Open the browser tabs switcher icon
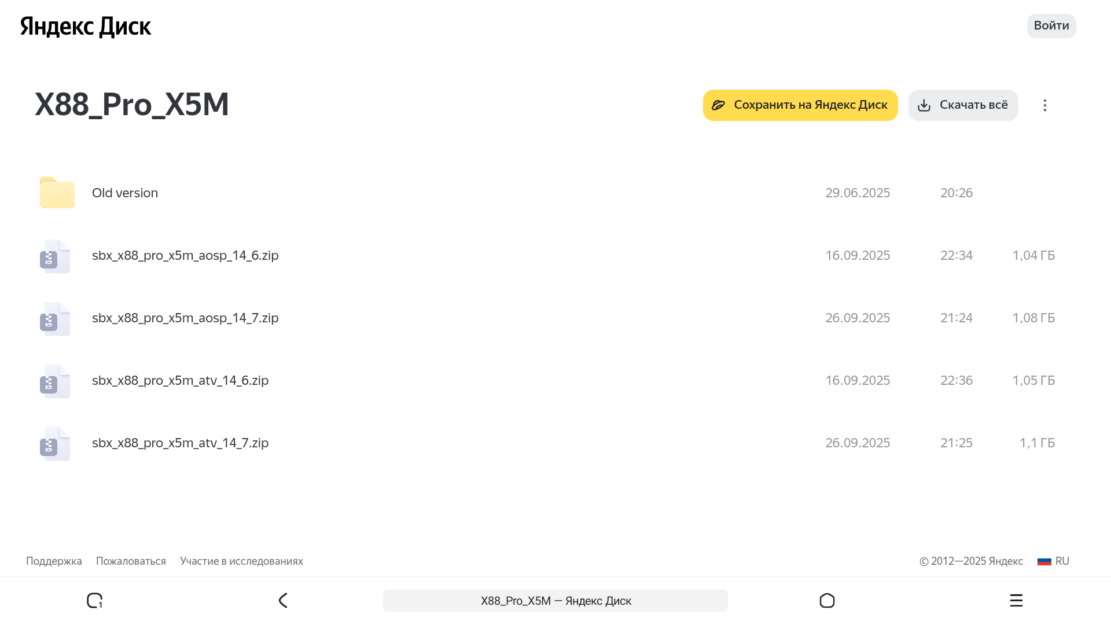 tap(95, 601)
